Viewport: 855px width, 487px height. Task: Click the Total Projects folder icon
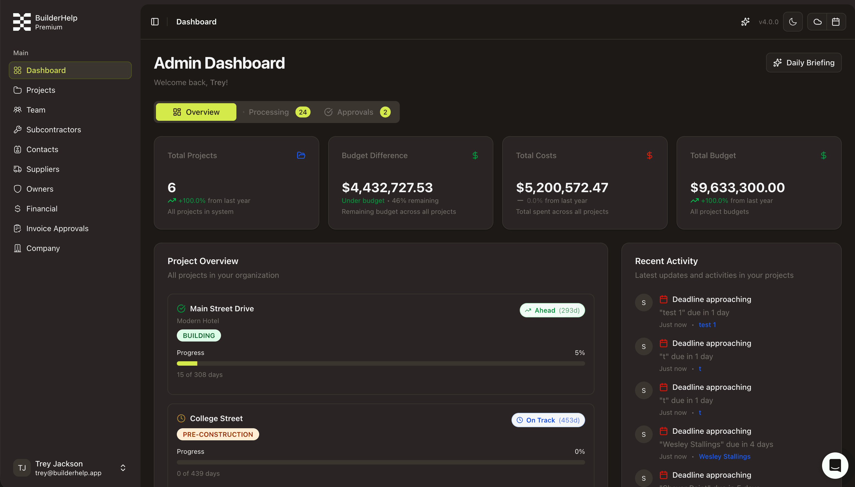pyautogui.click(x=301, y=155)
